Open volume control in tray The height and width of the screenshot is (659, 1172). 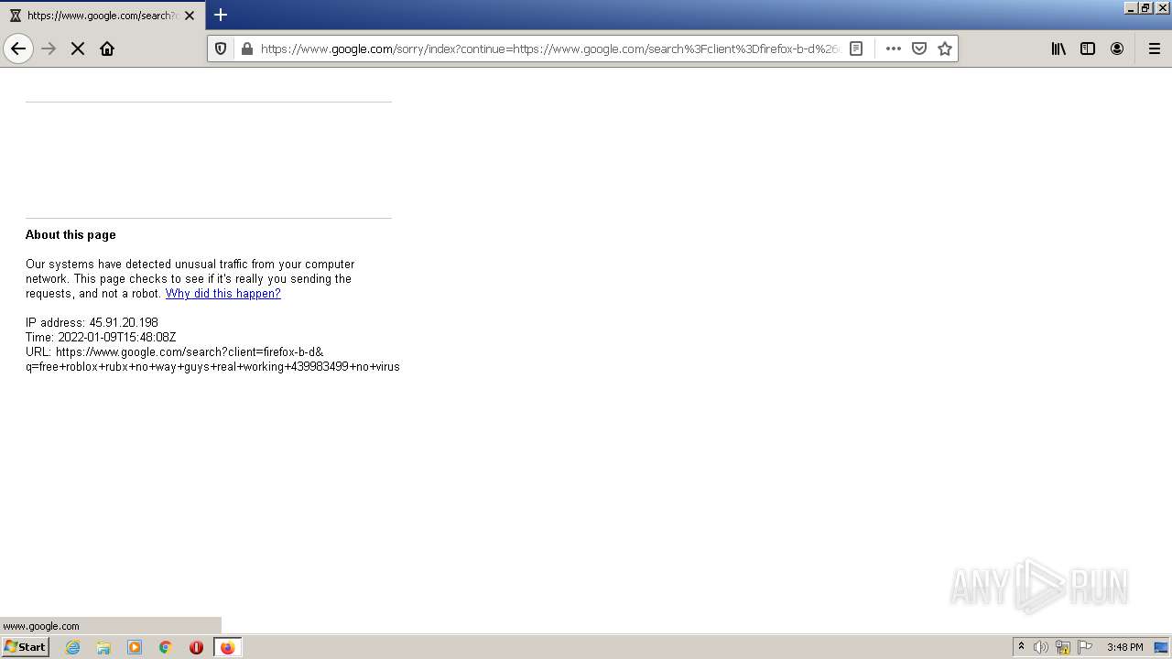click(x=1041, y=647)
